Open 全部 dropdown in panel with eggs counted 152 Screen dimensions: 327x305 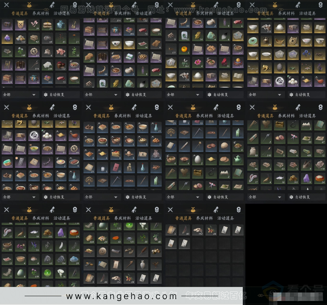point(19,95)
